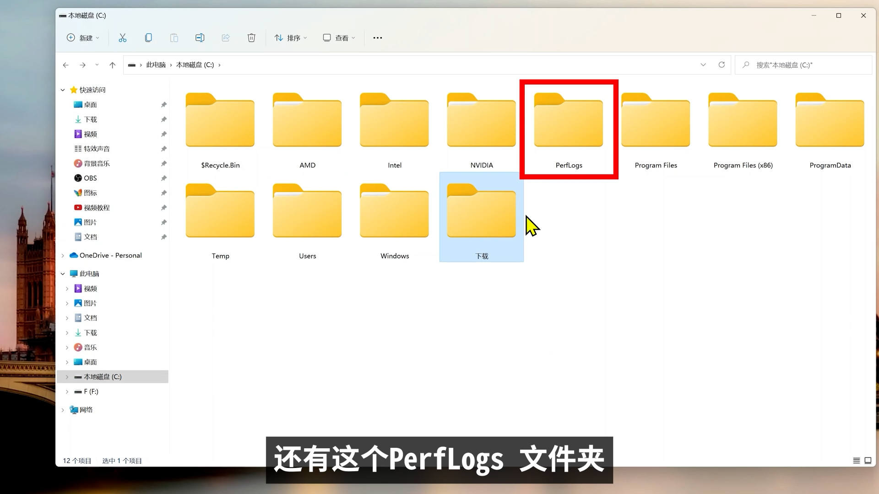The height and width of the screenshot is (494, 879).
Task: Open the 排序 sort menu
Action: point(290,38)
